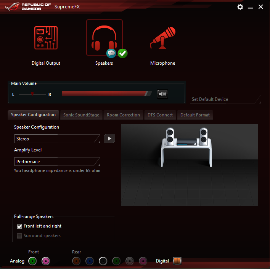Click the Republic of Gamers logo

coord(27,7)
